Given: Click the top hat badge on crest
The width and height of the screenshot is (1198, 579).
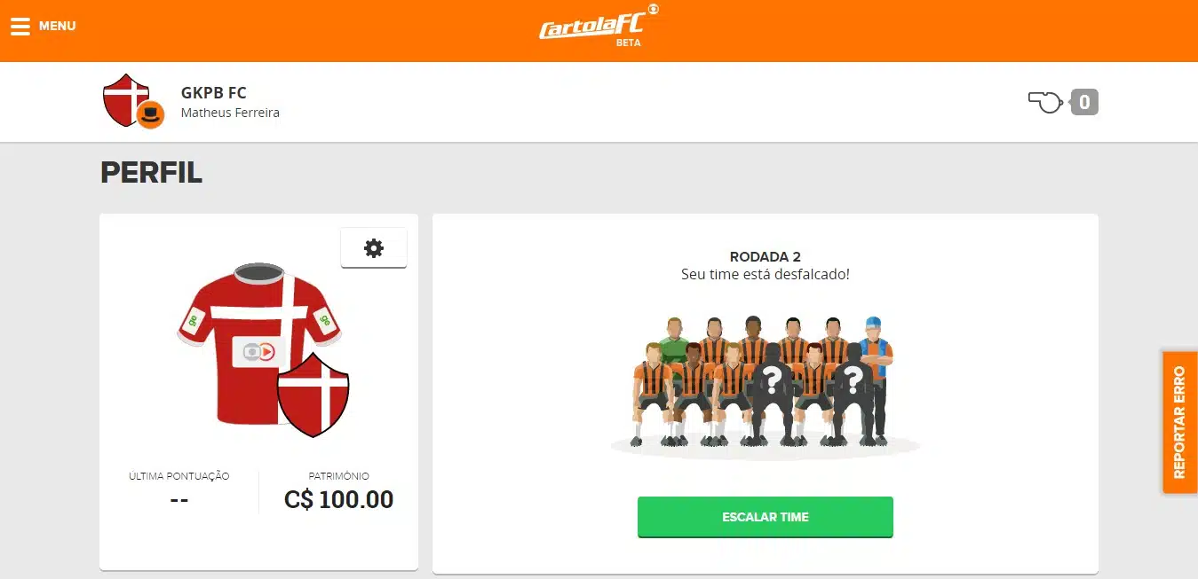Looking at the screenshot, I should 150,114.
